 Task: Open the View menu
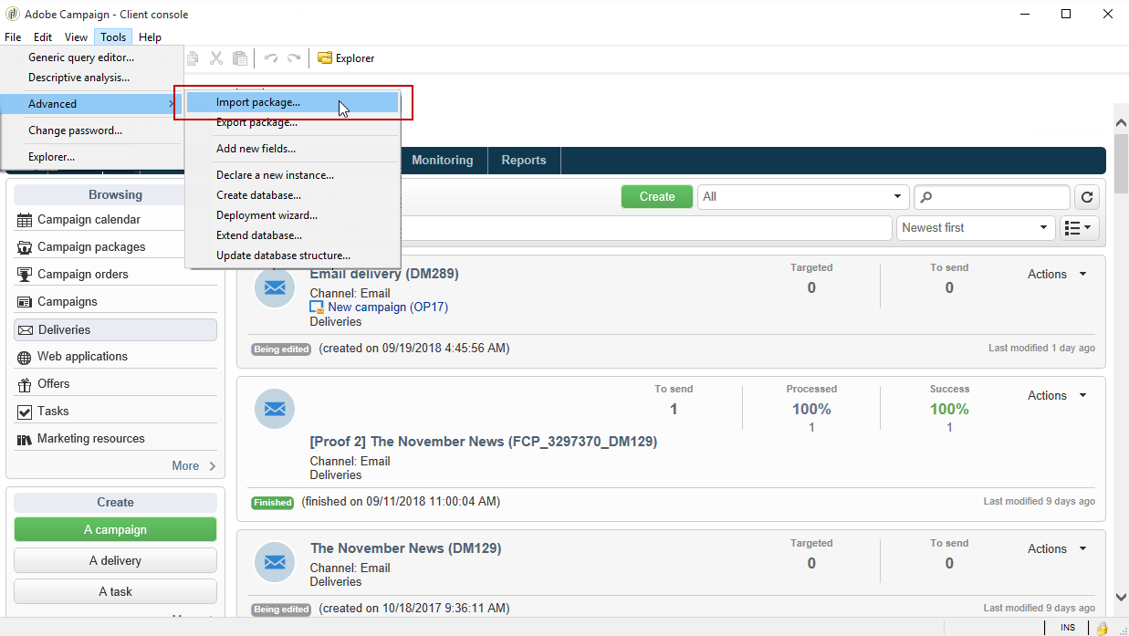(77, 37)
